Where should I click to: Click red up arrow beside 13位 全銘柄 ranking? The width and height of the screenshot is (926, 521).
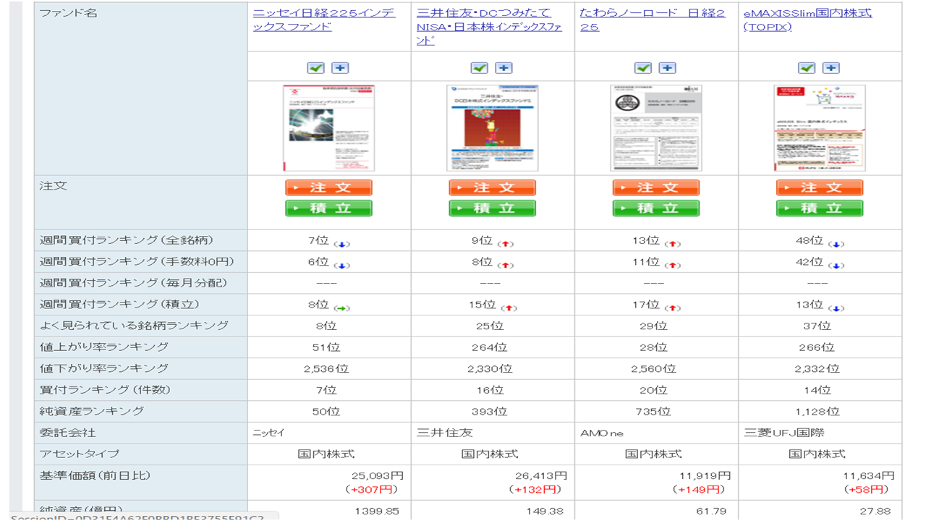coord(673,244)
